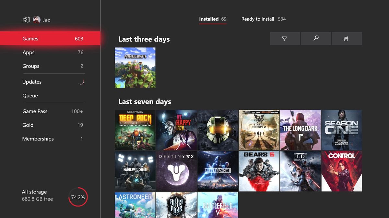Image resolution: width=389 pixels, height=218 pixels.
Task: Click the 74.2% storage ring
Action: coord(78,197)
